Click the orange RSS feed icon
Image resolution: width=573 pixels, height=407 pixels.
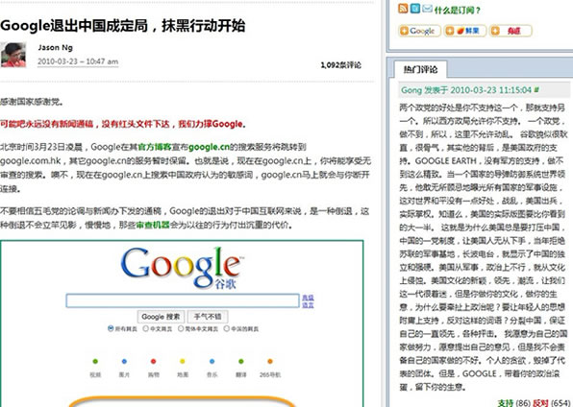[x=403, y=9]
